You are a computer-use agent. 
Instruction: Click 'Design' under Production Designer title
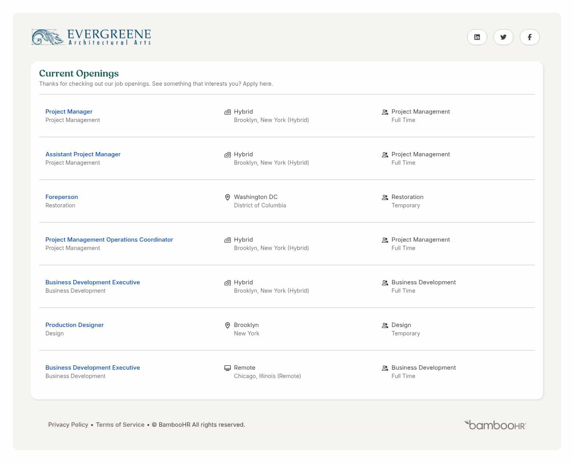tap(55, 333)
